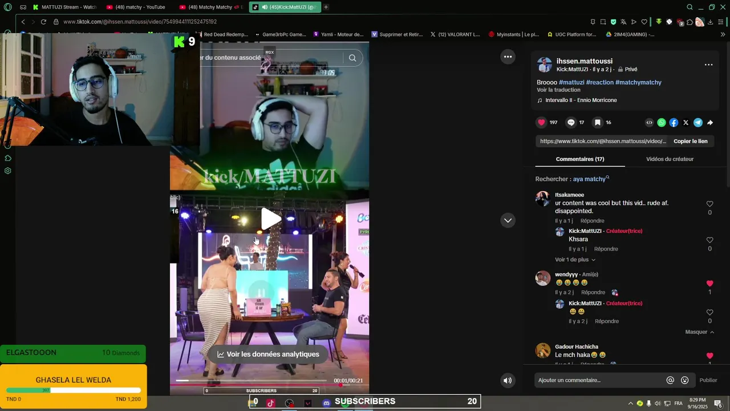Viewport: 730px width, 411px height.
Task: Open the Easy Setup menu icon
Action: click(721, 22)
